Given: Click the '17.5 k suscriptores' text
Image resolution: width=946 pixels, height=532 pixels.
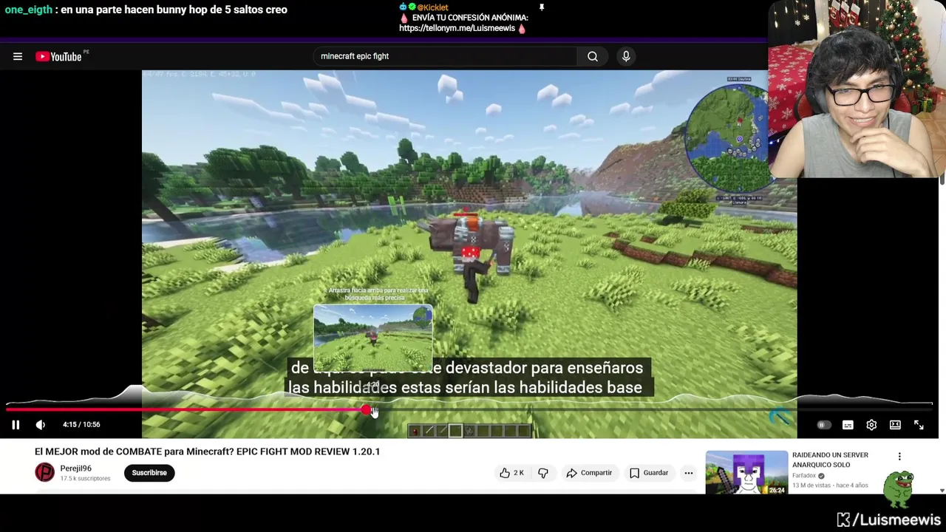Looking at the screenshot, I should tap(85, 479).
